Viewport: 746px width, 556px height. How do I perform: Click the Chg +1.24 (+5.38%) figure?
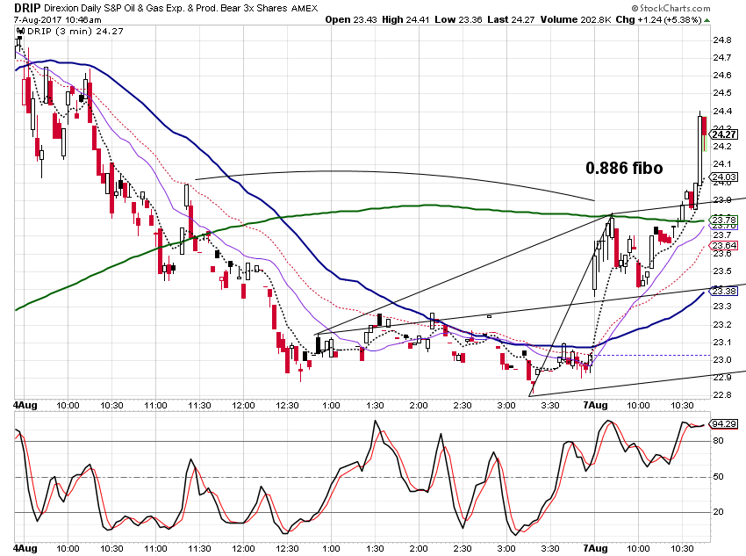[x=659, y=20]
